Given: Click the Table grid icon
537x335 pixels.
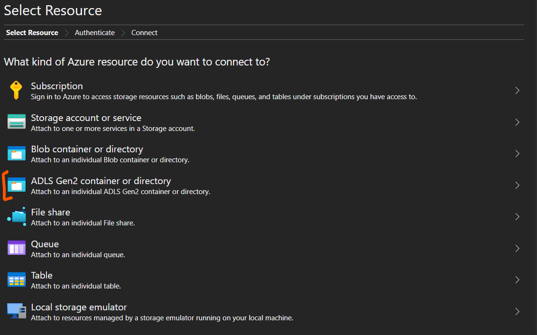Looking at the screenshot, I should click(x=16, y=279).
